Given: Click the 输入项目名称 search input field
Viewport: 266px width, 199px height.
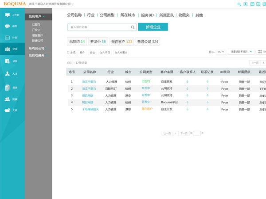Looking at the screenshot, I should 99,27.
